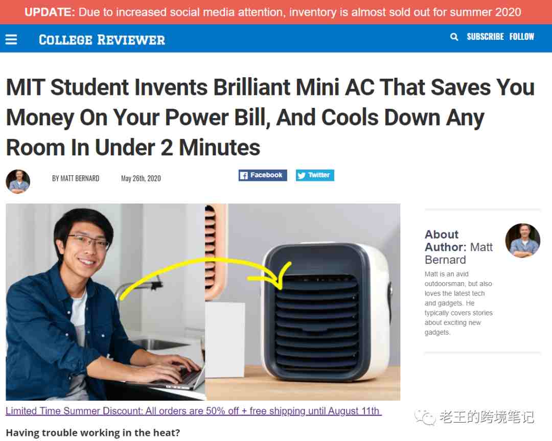The width and height of the screenshot is (552, 441).
Task: Click the smiling student photo
Action: tap(105, 302)
